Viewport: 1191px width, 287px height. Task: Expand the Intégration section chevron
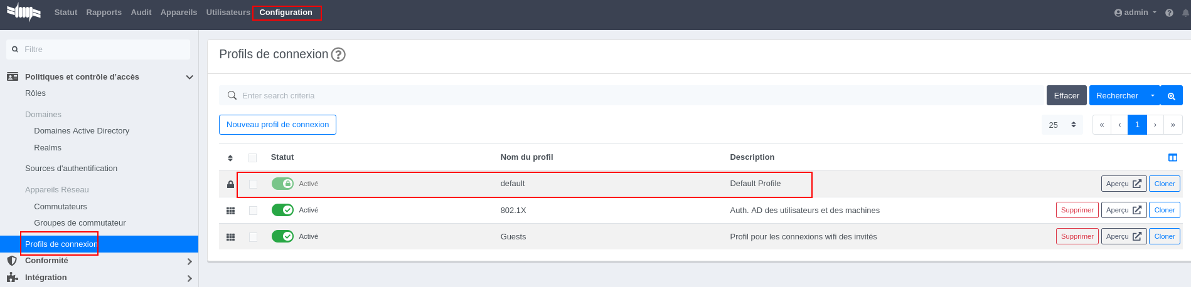click(190, 278)
